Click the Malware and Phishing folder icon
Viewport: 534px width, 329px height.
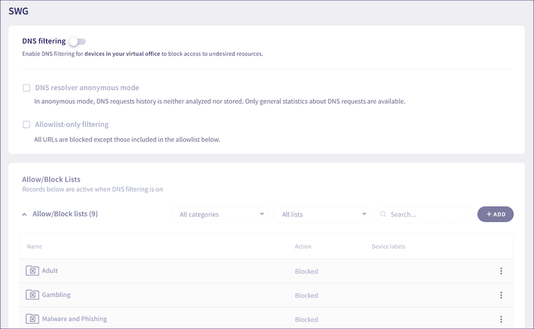point(32,319)
